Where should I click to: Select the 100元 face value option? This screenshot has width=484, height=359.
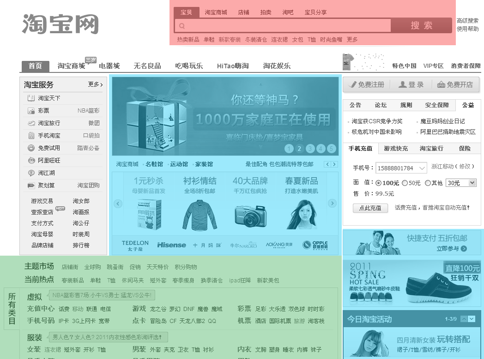click(378, 183)
